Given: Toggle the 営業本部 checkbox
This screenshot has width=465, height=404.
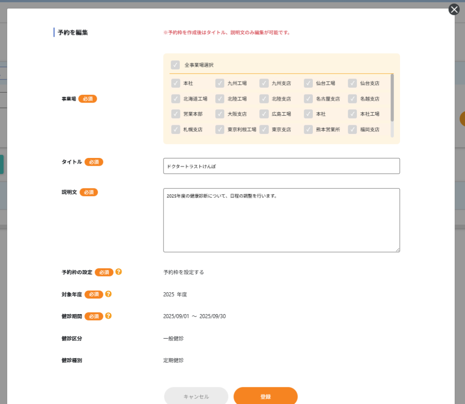Looking at the screenshot, I should coord(176,114).
